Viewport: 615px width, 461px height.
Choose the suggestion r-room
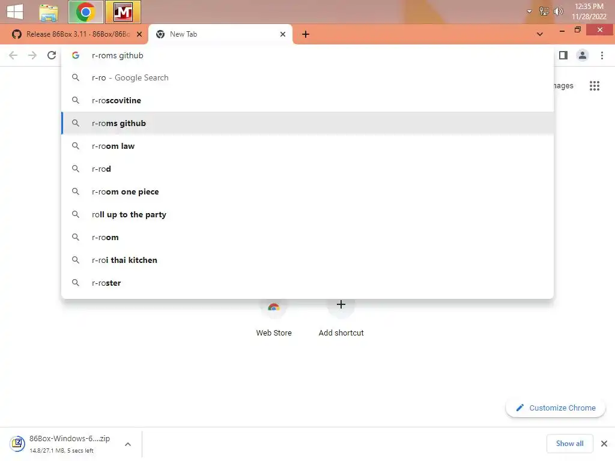(307, 237)
